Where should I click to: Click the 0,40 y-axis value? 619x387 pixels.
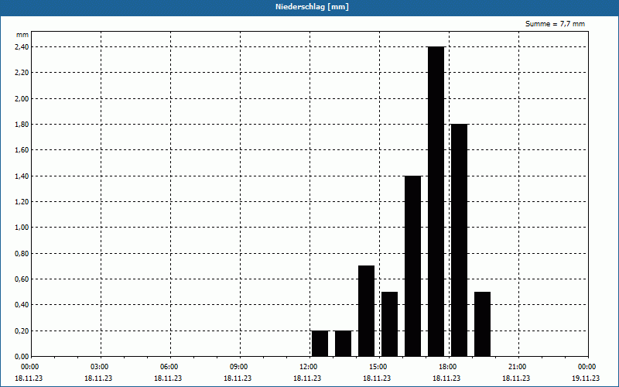pyautogui.click(x=22, y=305)
